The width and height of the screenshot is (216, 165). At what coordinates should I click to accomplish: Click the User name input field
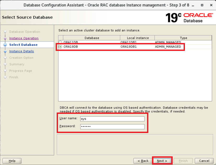[x=112, y=119]
